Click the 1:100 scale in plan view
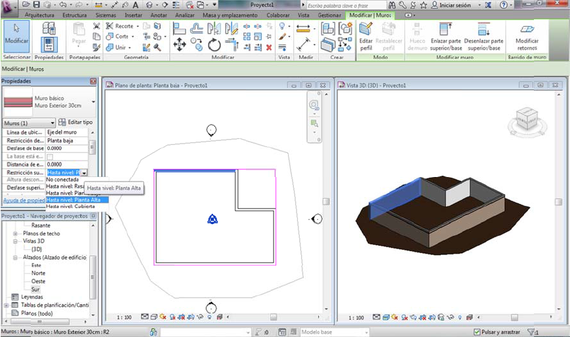Viewport: 570px width, 337px height. [124, 317]
